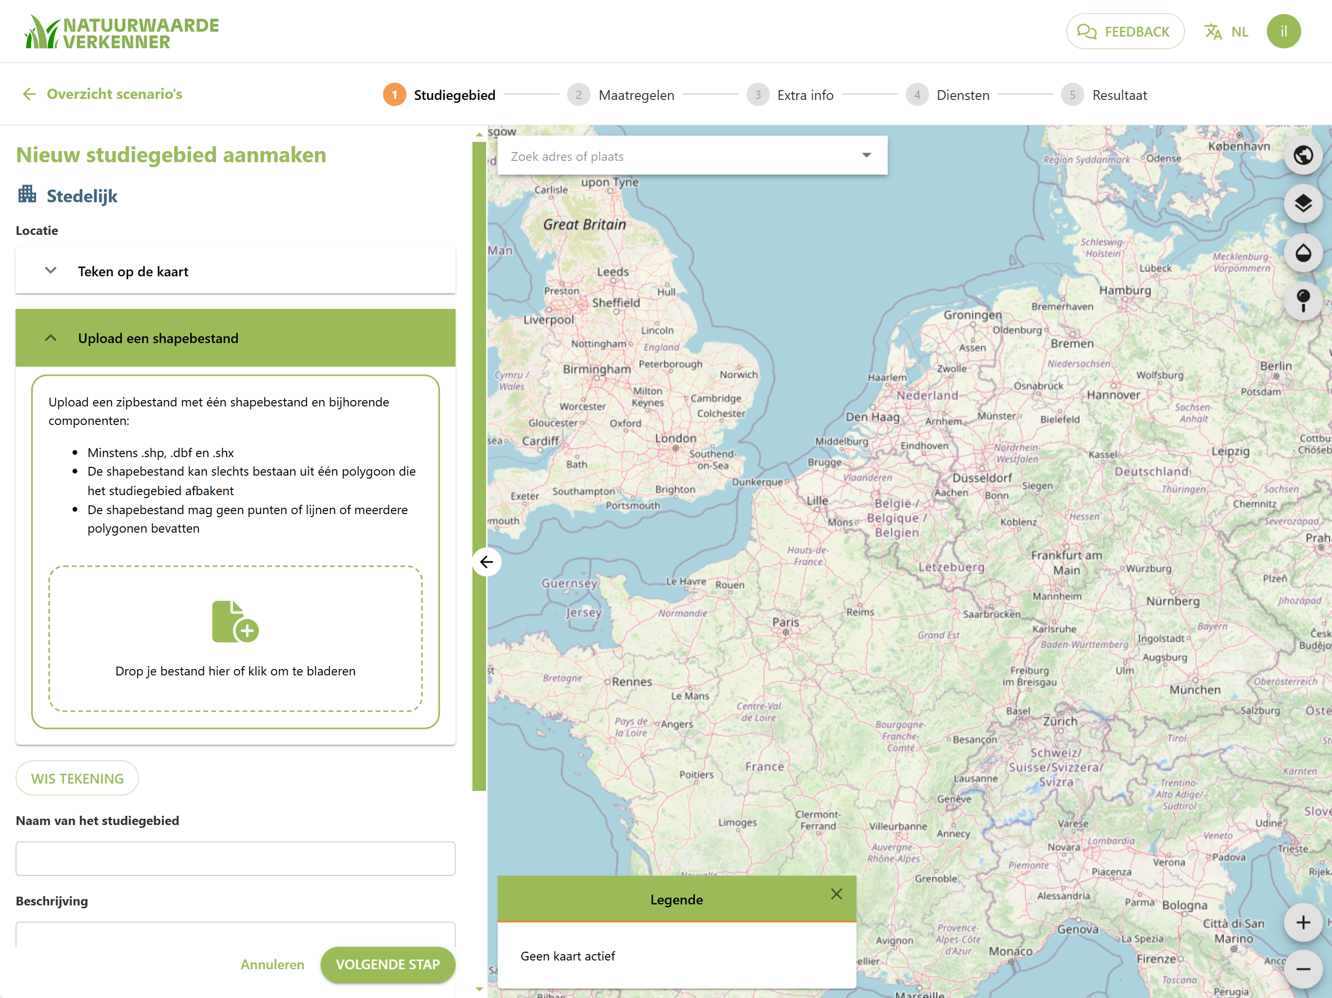Image resolution: width=1332 pixels, height=998 pixels.
Task: Open the globe base map button
Action: point(1304,155)
